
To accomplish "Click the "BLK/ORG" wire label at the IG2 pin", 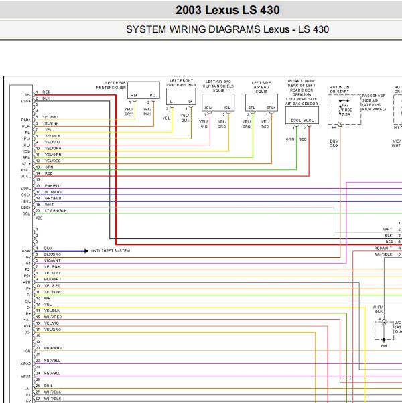I will coord(52,254).
